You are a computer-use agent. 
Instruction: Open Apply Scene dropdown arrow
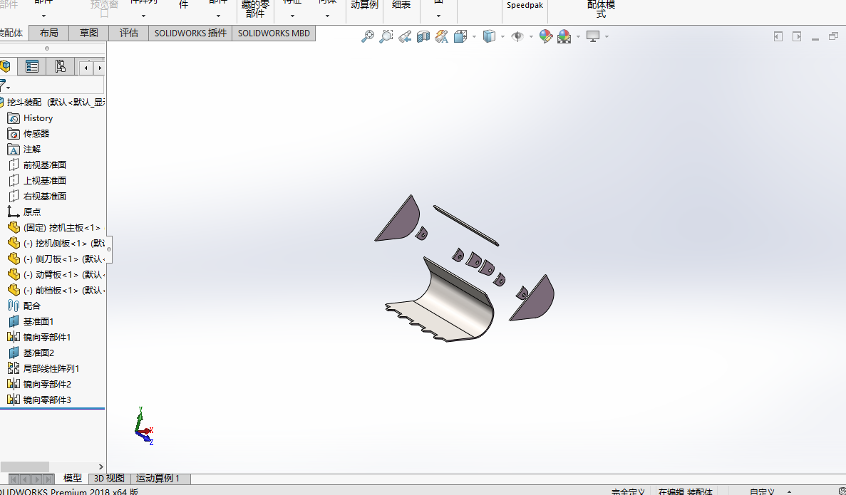pos(579,36)
